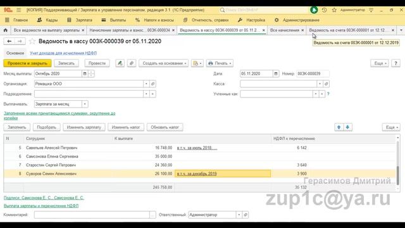Image resolution: width=405 pixels, height=228 pixels.
Task: Click Обновить налог button
Action: click(165, 127)
